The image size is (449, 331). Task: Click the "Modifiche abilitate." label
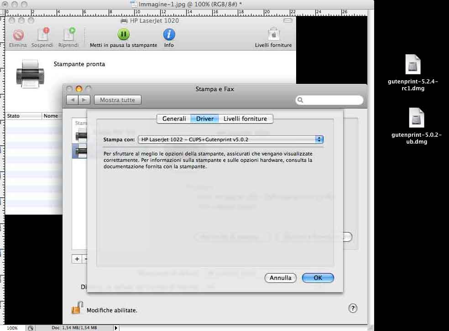[x=112, y=310]
